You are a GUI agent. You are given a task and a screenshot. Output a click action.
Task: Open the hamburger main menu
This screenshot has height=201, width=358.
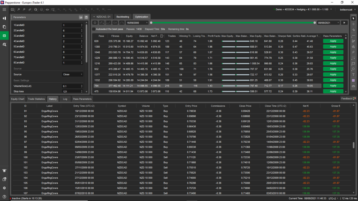(4, 10)
